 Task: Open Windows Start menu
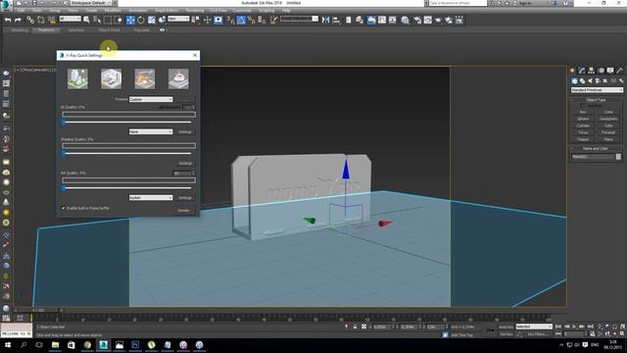click(x=7, y=345)
